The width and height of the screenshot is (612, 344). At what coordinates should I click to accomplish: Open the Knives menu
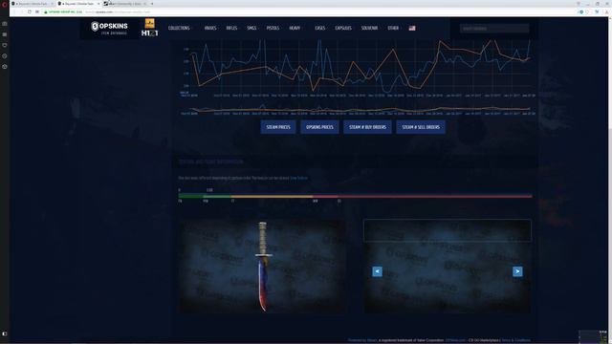(210, 28)
